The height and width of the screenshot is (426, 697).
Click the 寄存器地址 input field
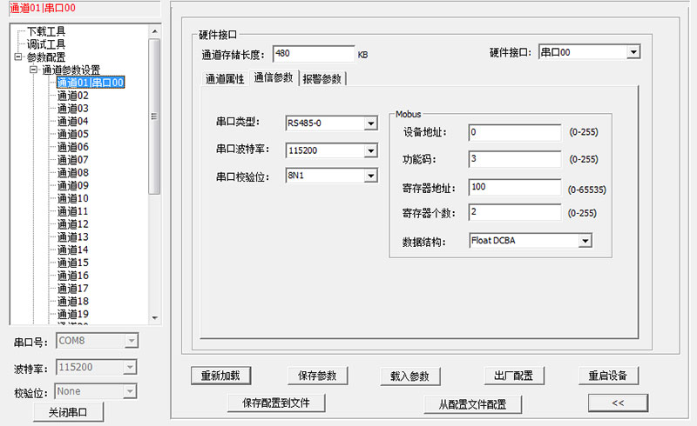tap(515, 187)
